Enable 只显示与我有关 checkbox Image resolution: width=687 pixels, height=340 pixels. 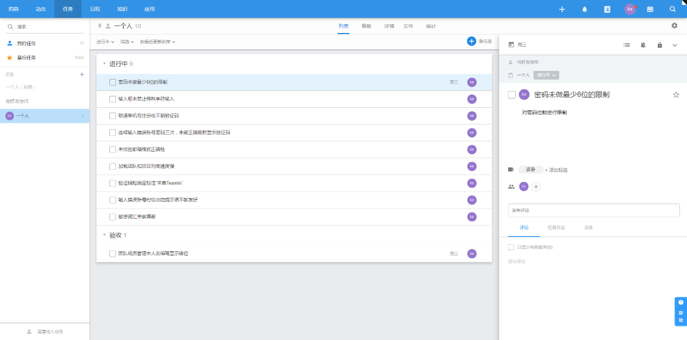point(511,247)
